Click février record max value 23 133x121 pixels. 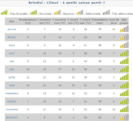click(x=85, y=37)
